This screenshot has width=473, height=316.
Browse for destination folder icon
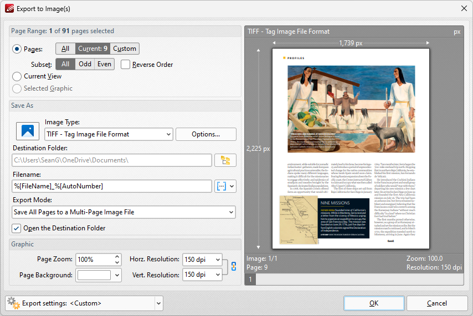tap(225, 160)
